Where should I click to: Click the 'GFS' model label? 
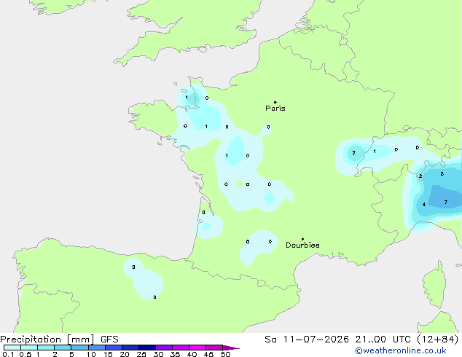pyautogui.click(x=109, y=340)
